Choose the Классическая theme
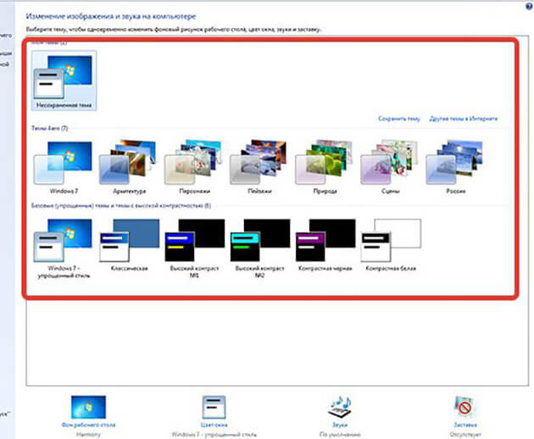The width and height of the screenshot is (534, 439). [x=129, y=245]
